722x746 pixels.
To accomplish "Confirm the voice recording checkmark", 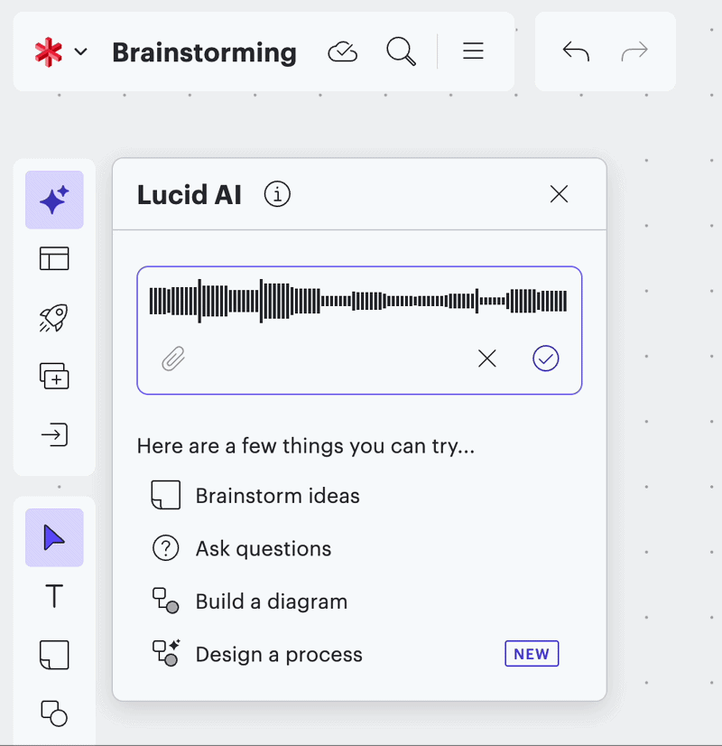I will pos(546,359).
